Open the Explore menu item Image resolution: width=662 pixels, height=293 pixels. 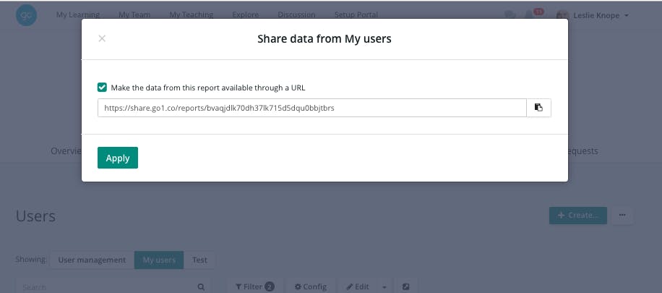(x=246, y=15)
